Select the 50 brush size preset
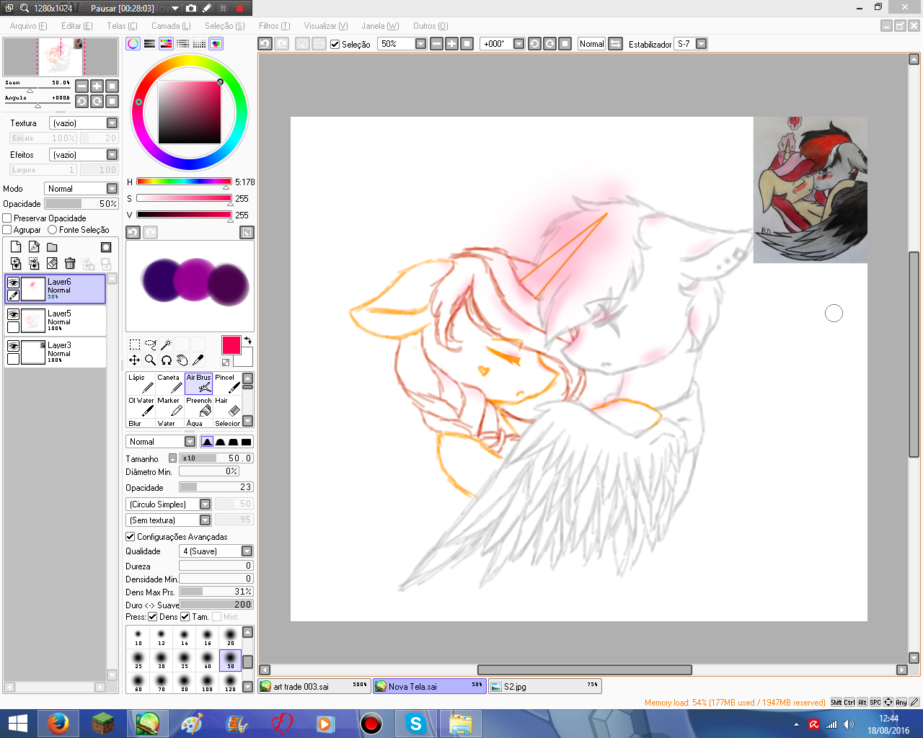Image resolution: width=923 pixels, height=738 pixels. pyautogui.click(x=230, y=660)
